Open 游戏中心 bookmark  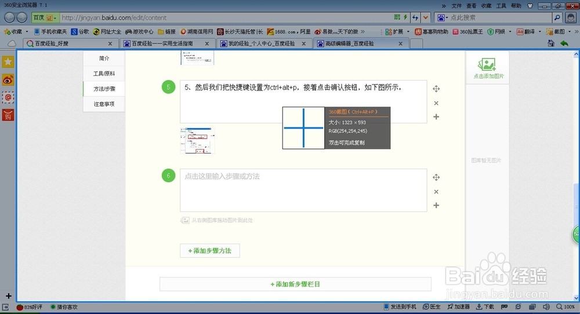[139, 32]
